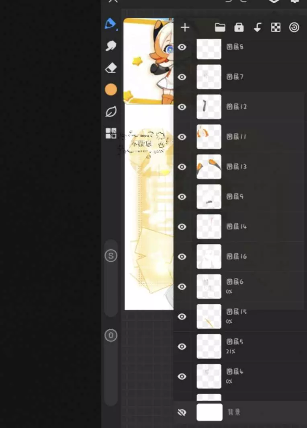The width and height of the screenshot is (307, 428).
Task: Tap the S brush size slider handle
Action: (x=111, y=256)
